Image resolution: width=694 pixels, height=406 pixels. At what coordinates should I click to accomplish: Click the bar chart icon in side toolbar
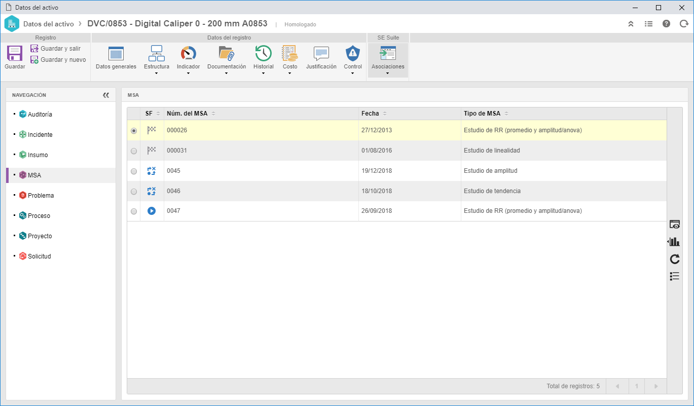point(674,242)
